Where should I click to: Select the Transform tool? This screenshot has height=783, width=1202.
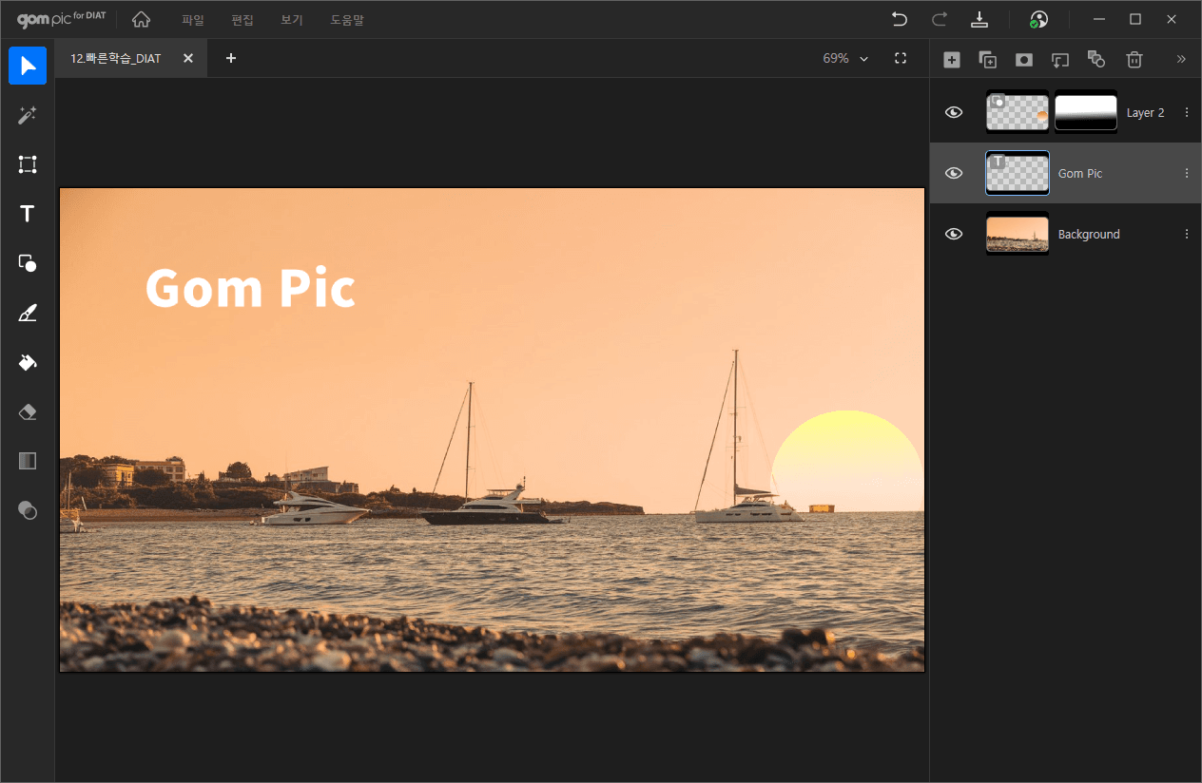[28, 164]
